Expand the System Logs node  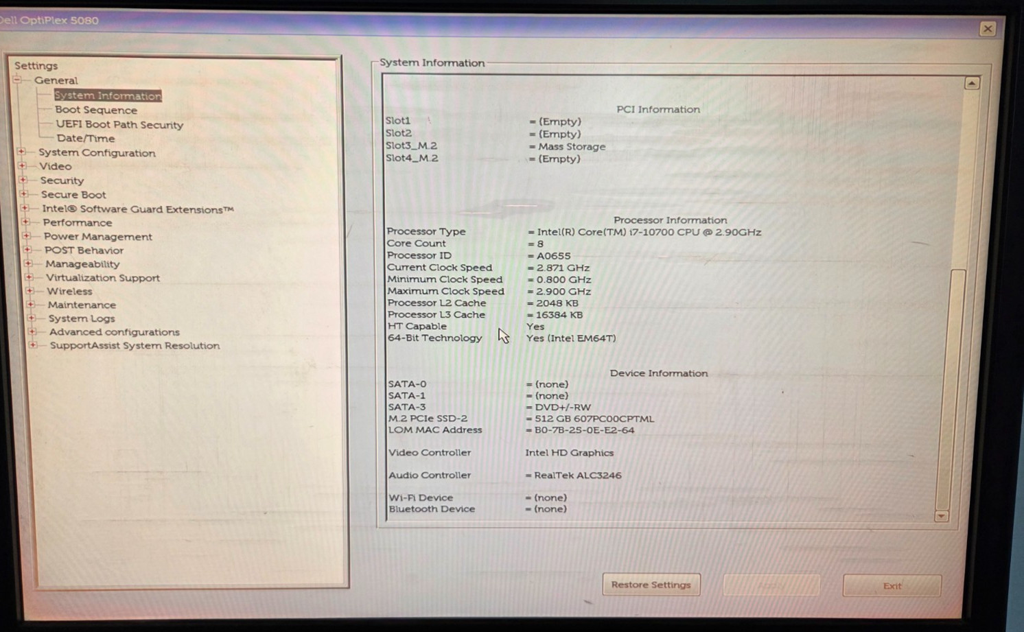pos(31,318)
